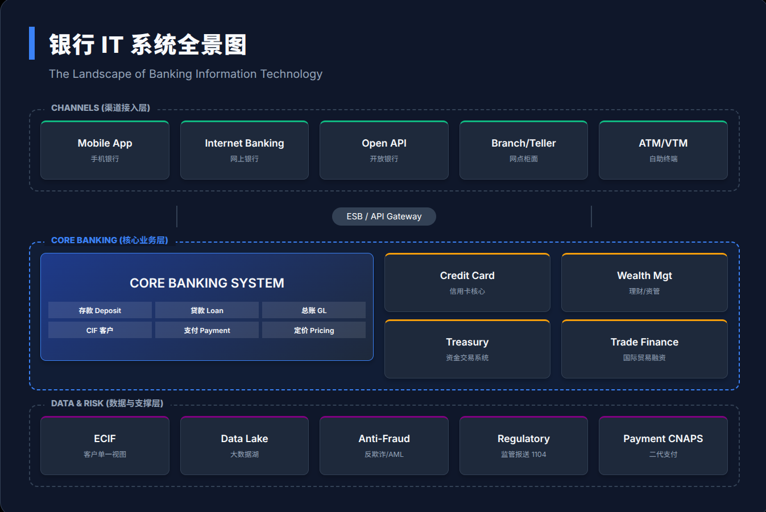Click the Wealth Mgt card
766x512 pixels.
[x=644, y=282]
